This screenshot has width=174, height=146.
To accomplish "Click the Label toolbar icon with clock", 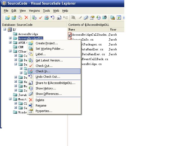I will tap(20, 17).
